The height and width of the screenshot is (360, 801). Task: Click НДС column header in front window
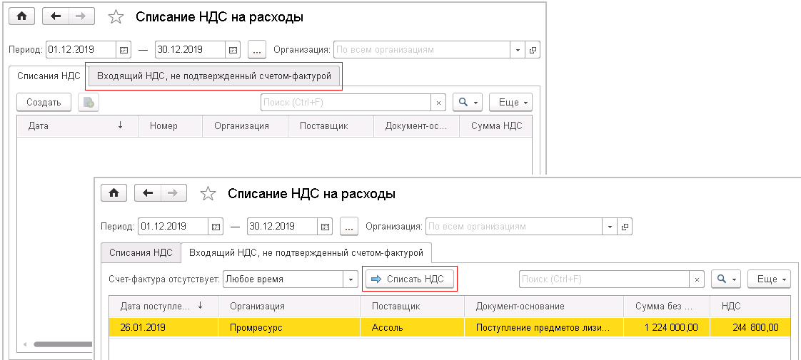pos(750,306)
